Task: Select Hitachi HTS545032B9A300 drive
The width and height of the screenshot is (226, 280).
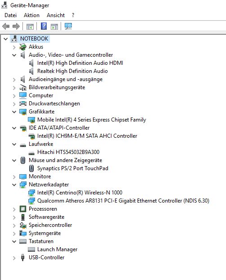Action: coord(68,152)
